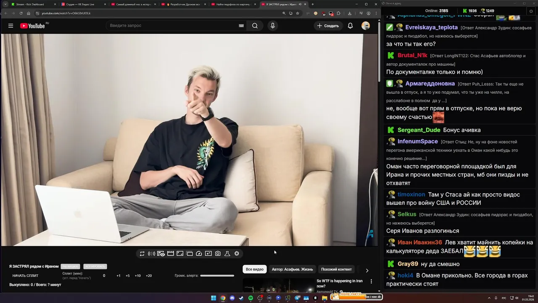Viewport: 538px width, 303px height.
Task: Open options menu for So WTF video
Action: [371, 281]
